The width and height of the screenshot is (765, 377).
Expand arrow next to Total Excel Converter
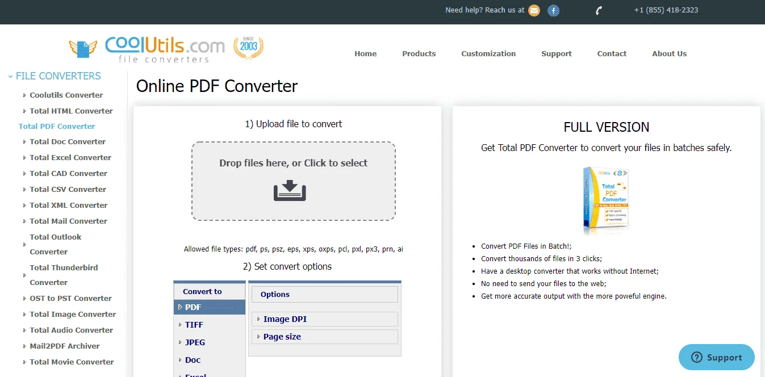tap(24, 158)
